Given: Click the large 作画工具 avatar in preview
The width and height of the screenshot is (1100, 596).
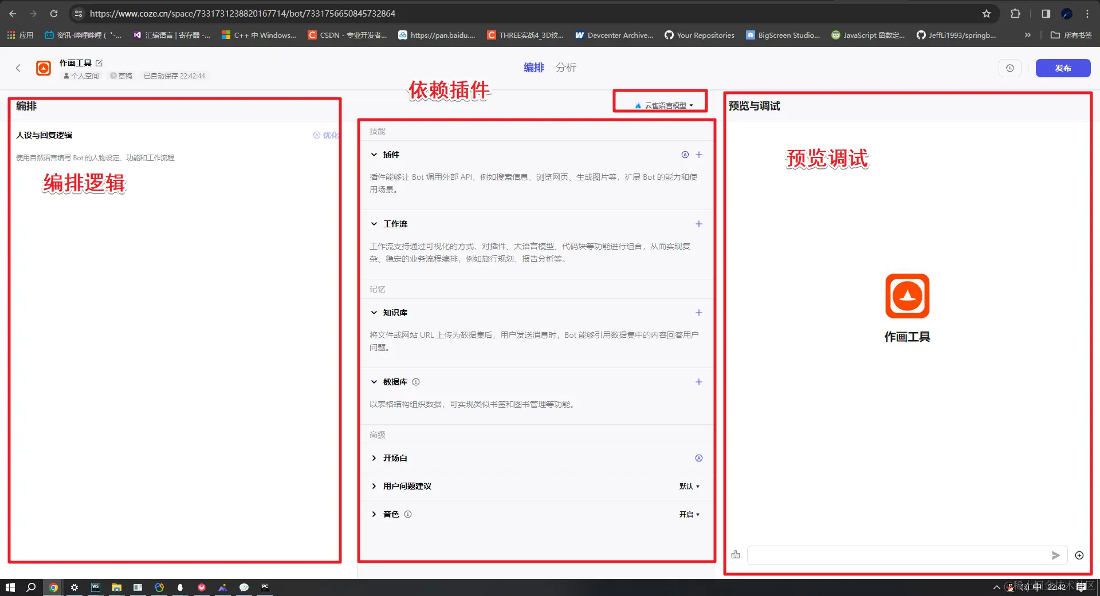Looking at the screenshot, I should (x=907, y=296).
